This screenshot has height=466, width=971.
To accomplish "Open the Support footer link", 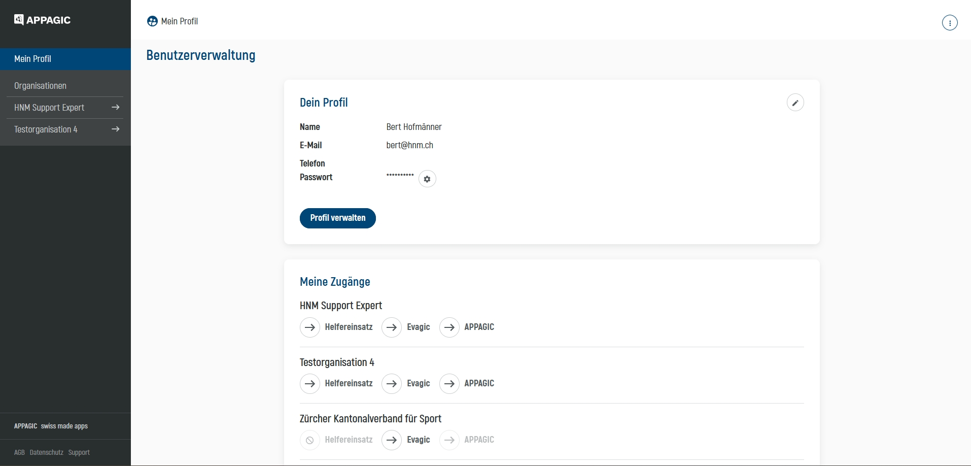I will [x=79, y=452].
